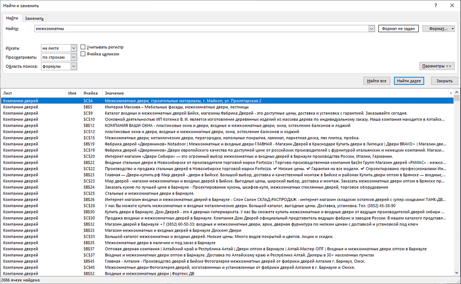Viewport: 461px width, 284px height.
Task: Sort results by the Имя column header
Action: [73, 93]
